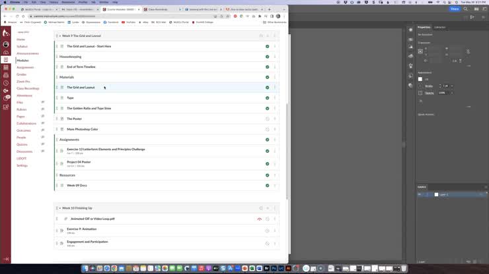Switch to Illustrator Libraries panel tab
The height and width of the screenshot is (274, 489).
click(439, 28)
